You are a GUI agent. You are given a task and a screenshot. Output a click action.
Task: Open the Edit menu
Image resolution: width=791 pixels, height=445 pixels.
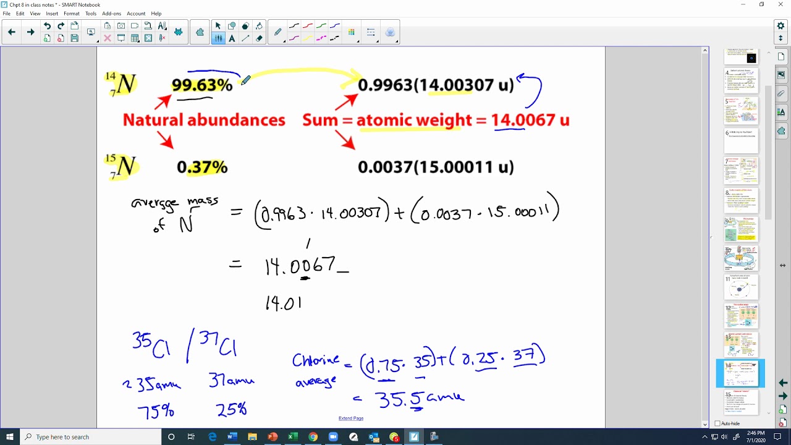pyautogui.click(x=20, y=14)
